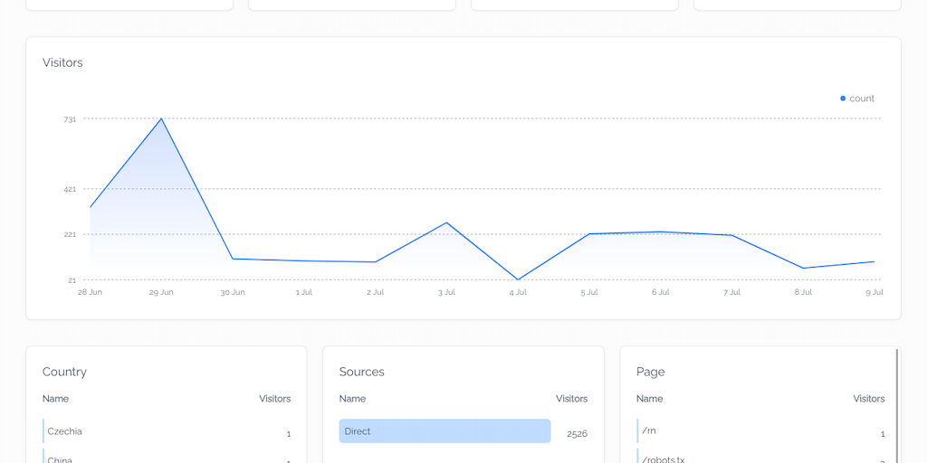Select the China country row
This screenshot has width=927, height=463.
coord(167,458)
